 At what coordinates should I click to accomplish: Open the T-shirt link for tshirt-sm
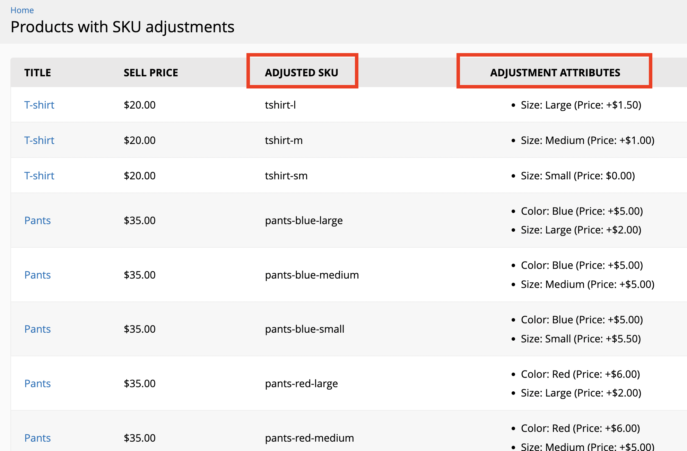[x=39, y=176]
